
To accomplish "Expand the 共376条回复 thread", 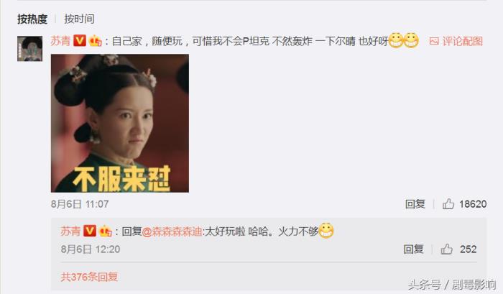I will point(89,277).
